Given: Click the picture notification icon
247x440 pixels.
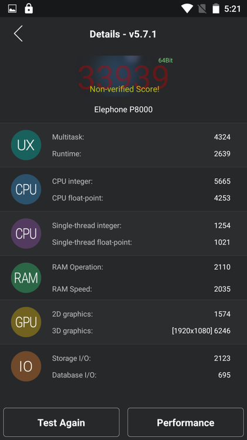Looking at the screenshot, I should (x=12, y=9).
